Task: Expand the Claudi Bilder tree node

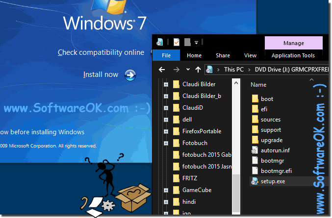Action: [x=166, y=85]
